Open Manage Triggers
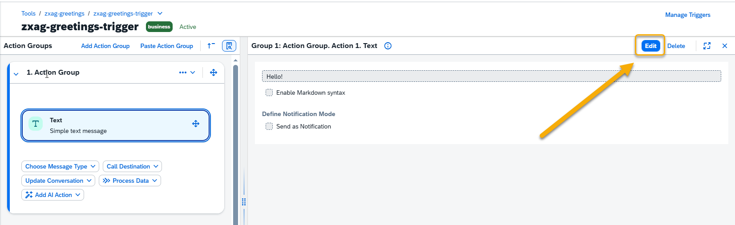Viewport: 735px width, 225px height. (x=688, y=15)
